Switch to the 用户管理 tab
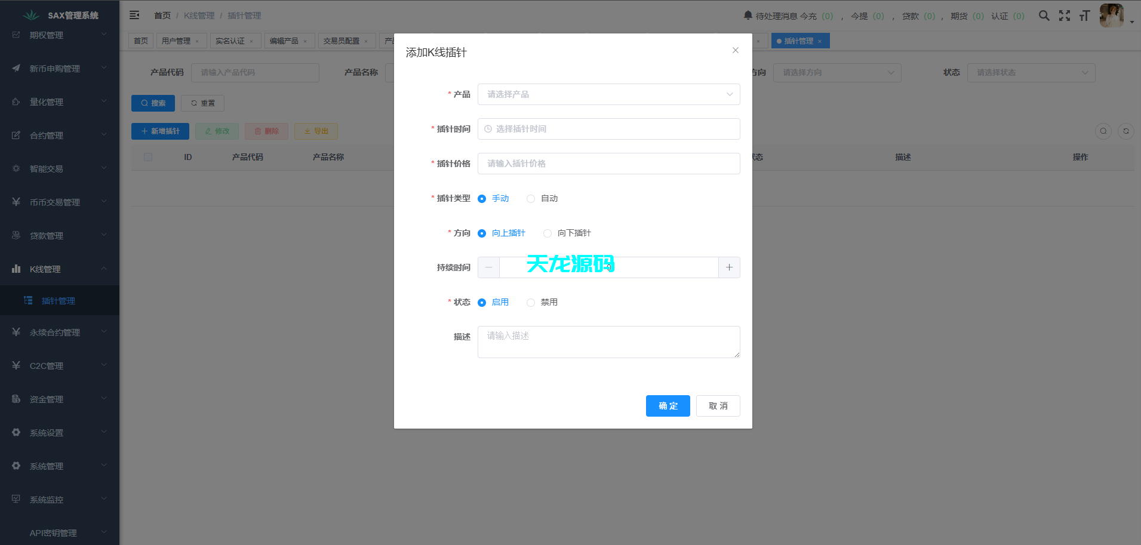 [177, 40]
